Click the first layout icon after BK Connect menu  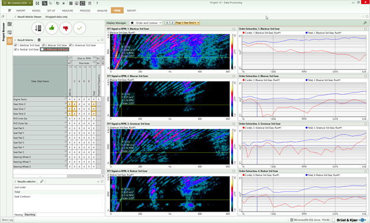(x=37, y=3)
